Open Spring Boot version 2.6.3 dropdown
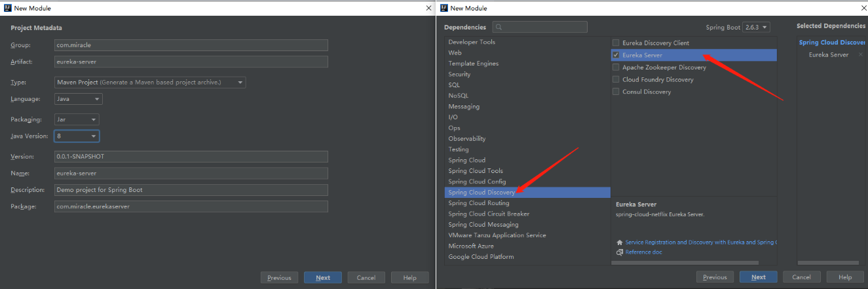The image size is (868, 289). (757, 28)
